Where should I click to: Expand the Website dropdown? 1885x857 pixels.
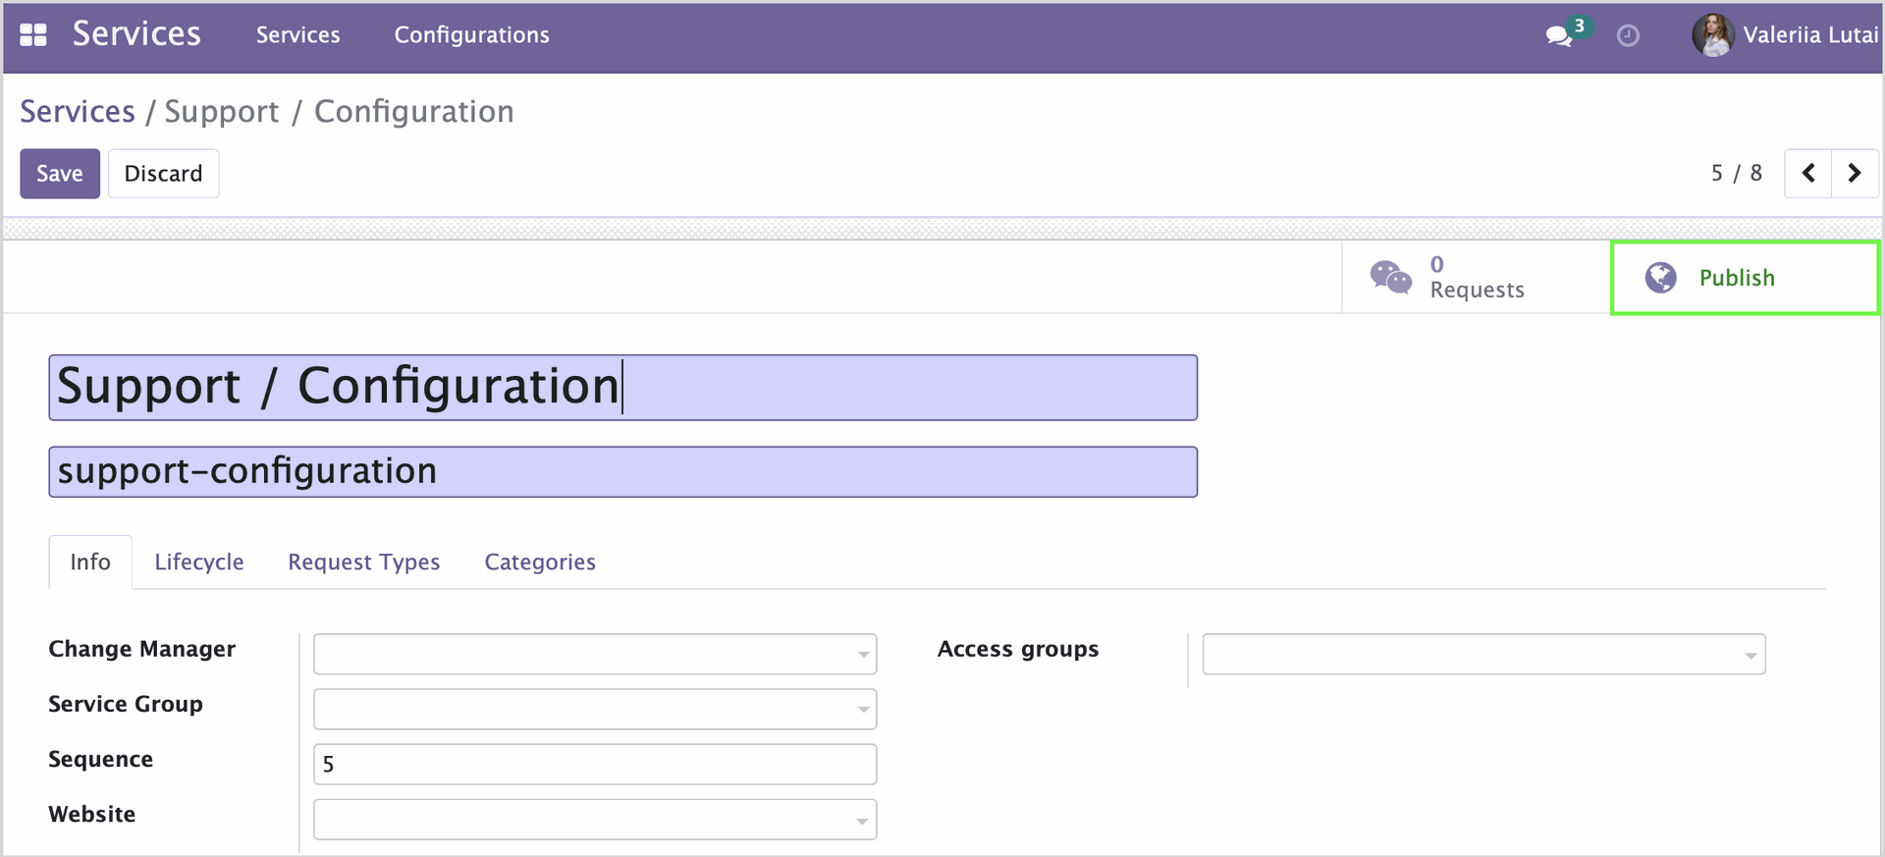click(x=595, y=819)
